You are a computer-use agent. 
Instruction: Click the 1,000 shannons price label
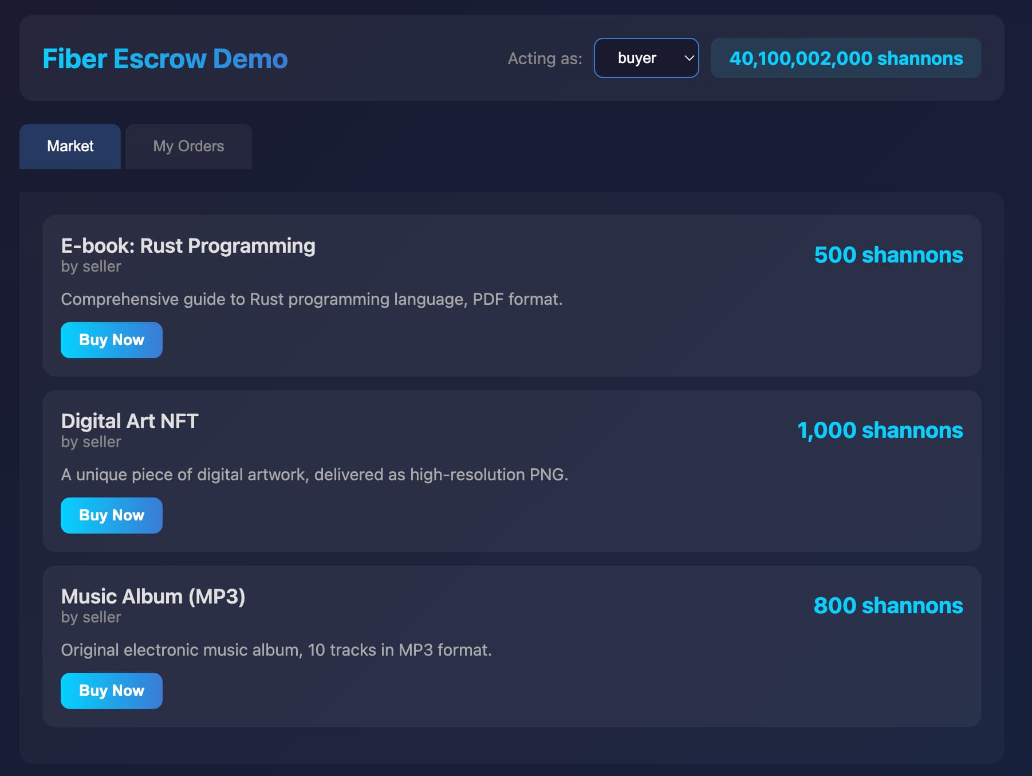coord(880,430)
